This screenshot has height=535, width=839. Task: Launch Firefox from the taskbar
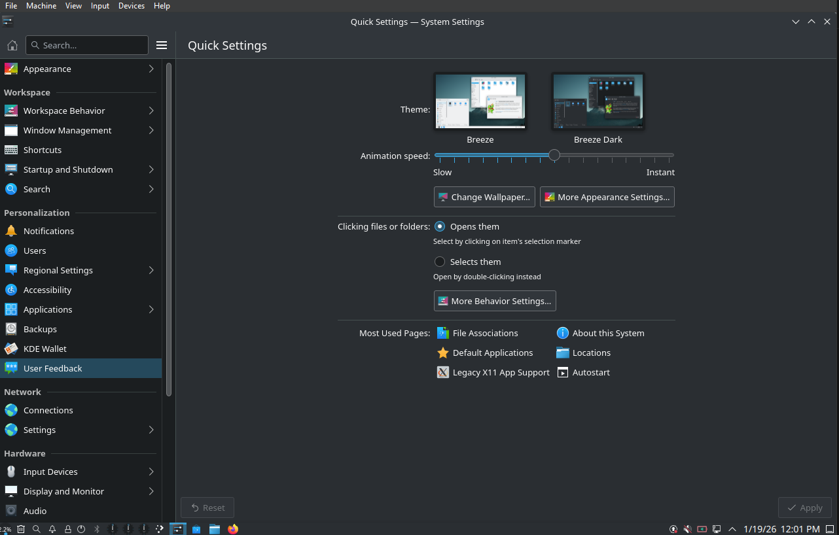(233, 529)
